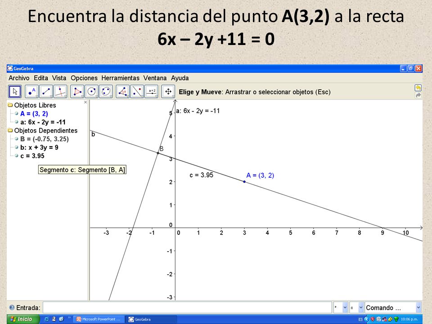
Task: Select b: x + 3y = 9 in algebra list
Action: pyautogui.click(x=39, y=147)
